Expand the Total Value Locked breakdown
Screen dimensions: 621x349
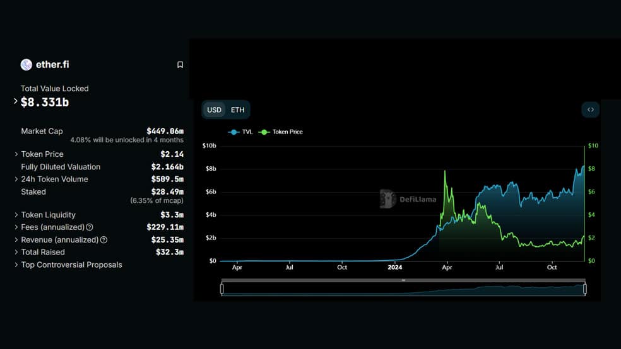pos(15,101)
